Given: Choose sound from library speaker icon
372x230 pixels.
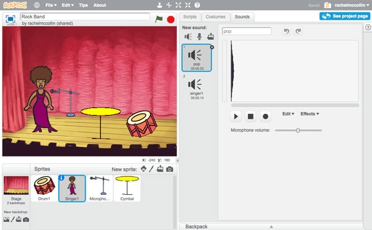Looking at the screenshot, I should (188, 36).
